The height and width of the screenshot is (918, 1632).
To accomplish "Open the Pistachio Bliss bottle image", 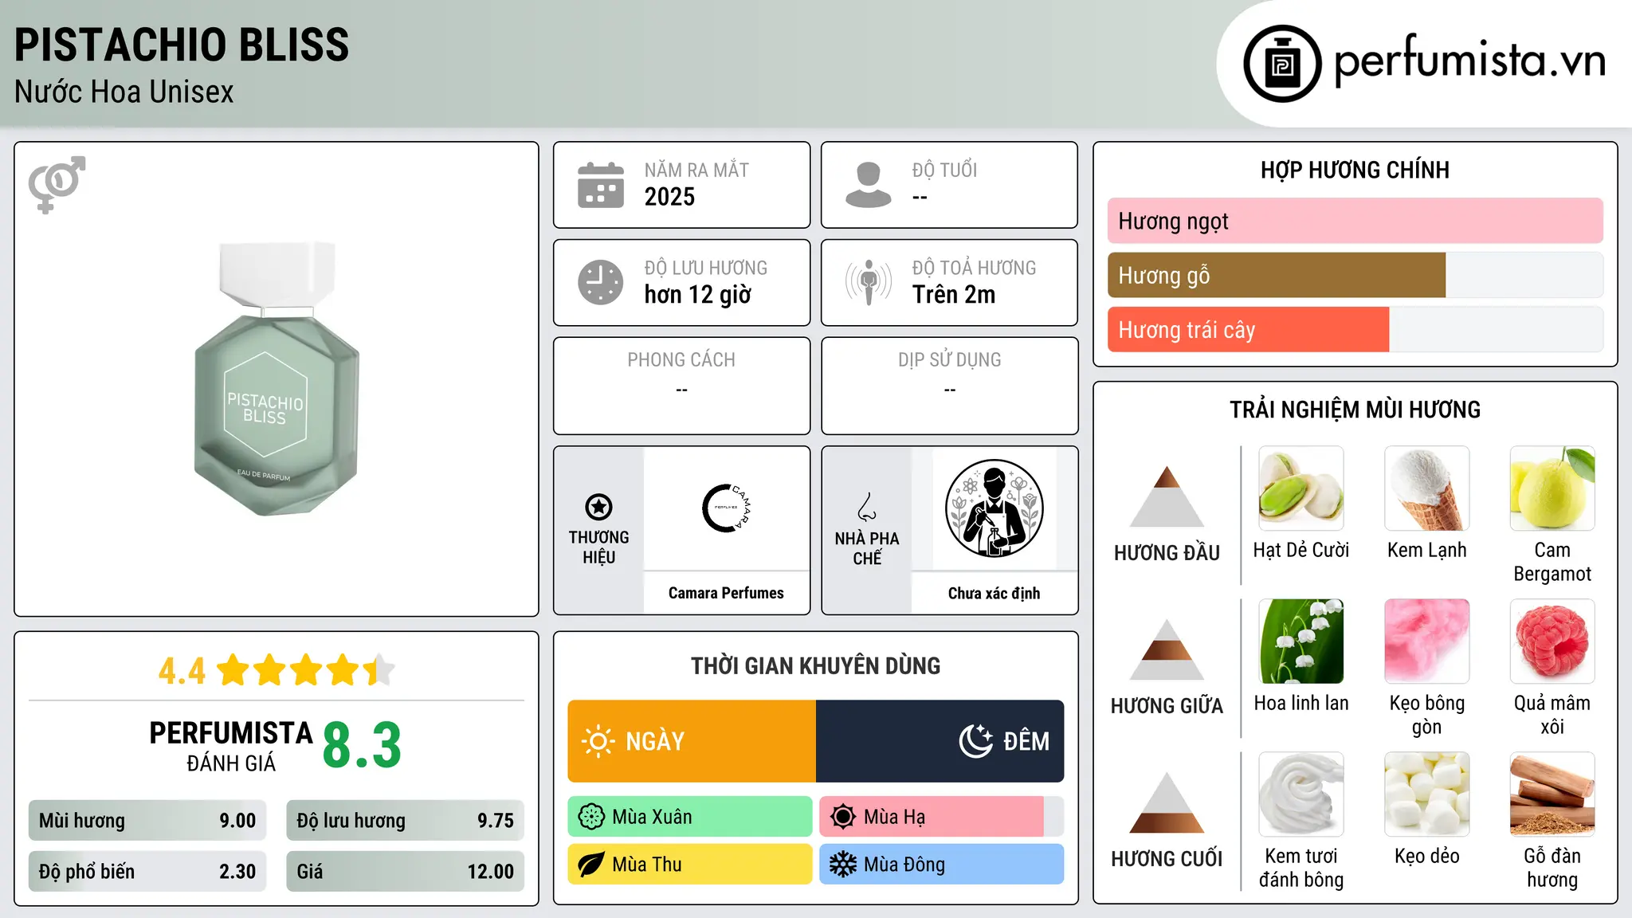I will pyautogui.click(x=277, y=379).
